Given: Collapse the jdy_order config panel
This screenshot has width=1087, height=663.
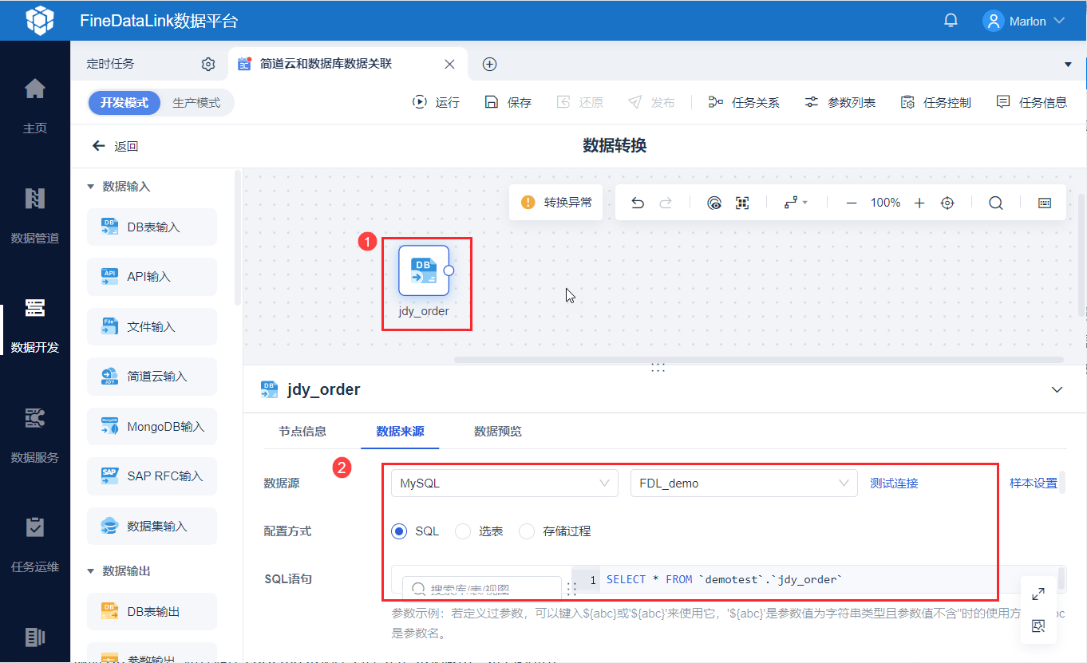Looking at the screenshot, I should pyautogui.click(x=1057, y=390).
